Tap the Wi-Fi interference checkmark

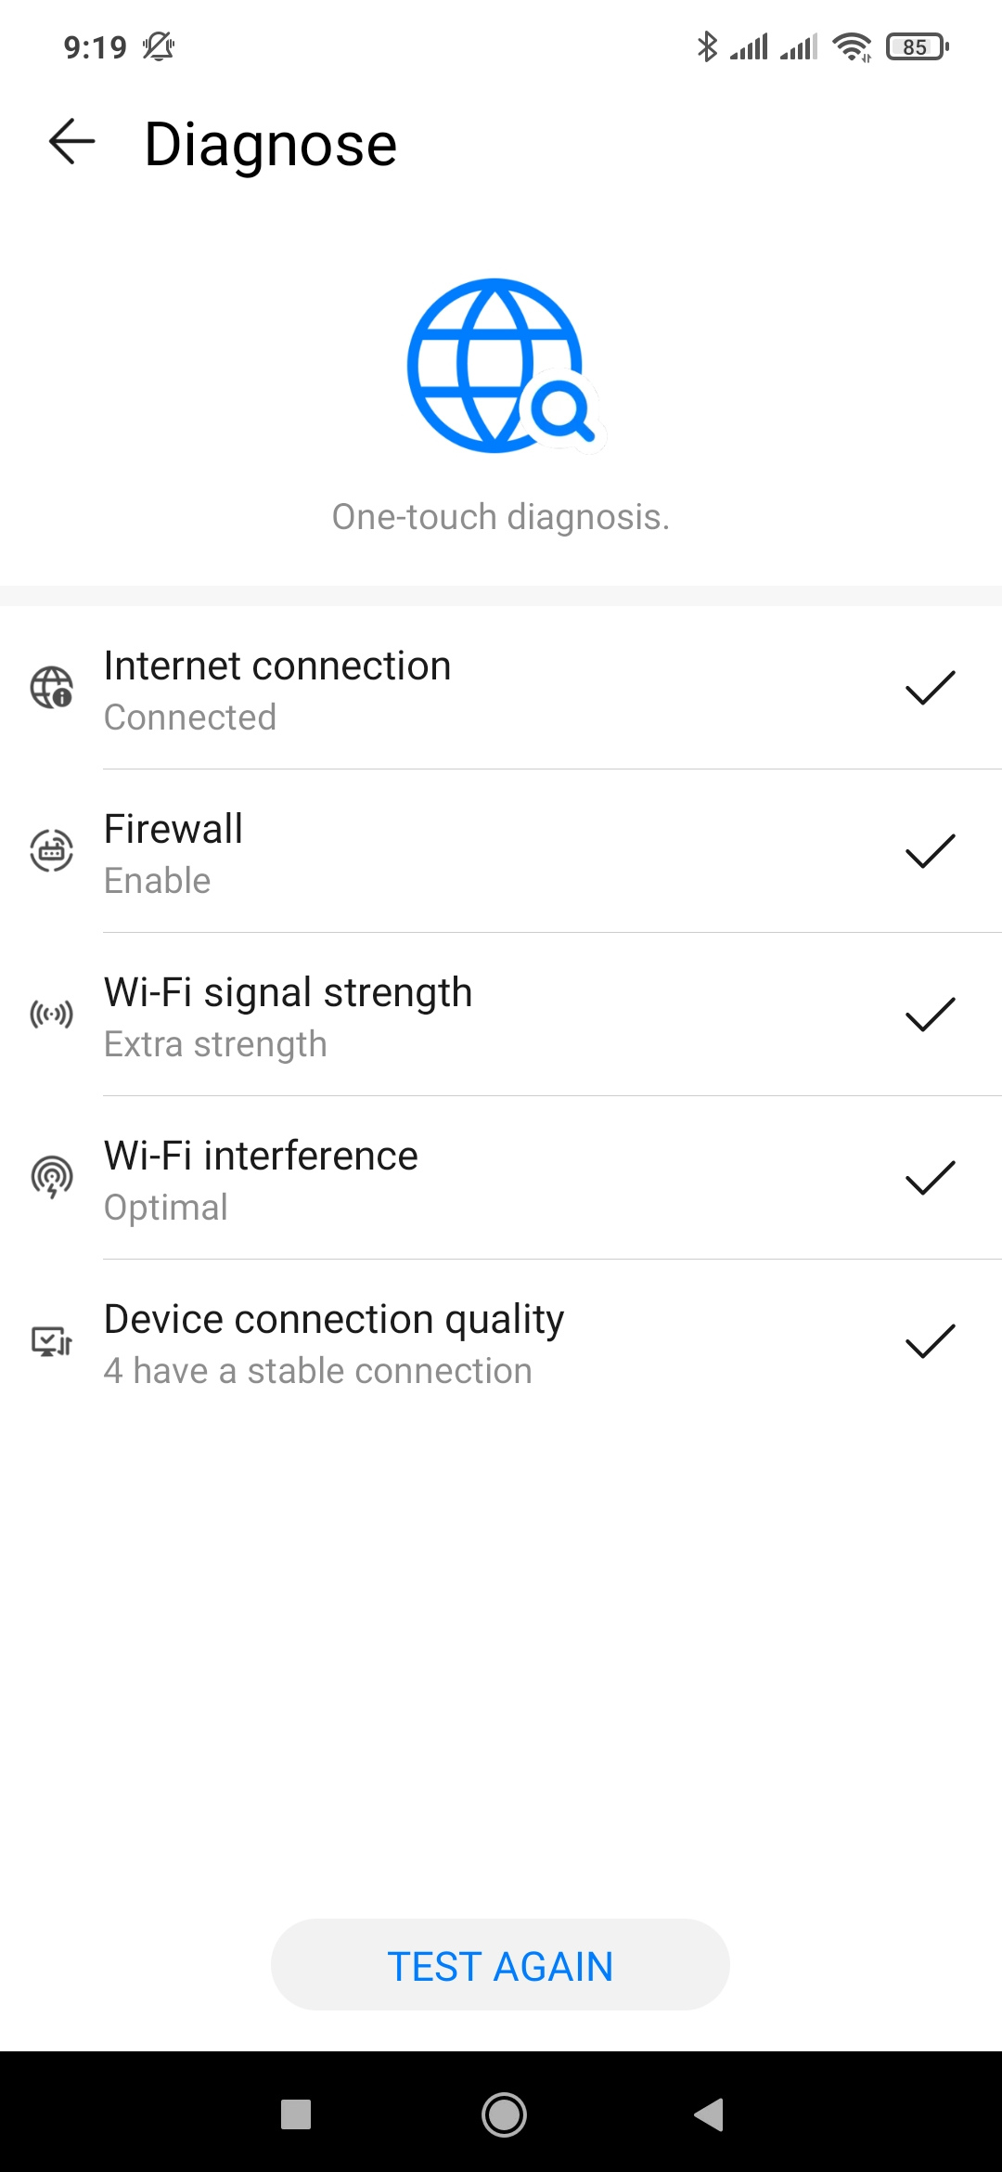(x=930, y=1178)
